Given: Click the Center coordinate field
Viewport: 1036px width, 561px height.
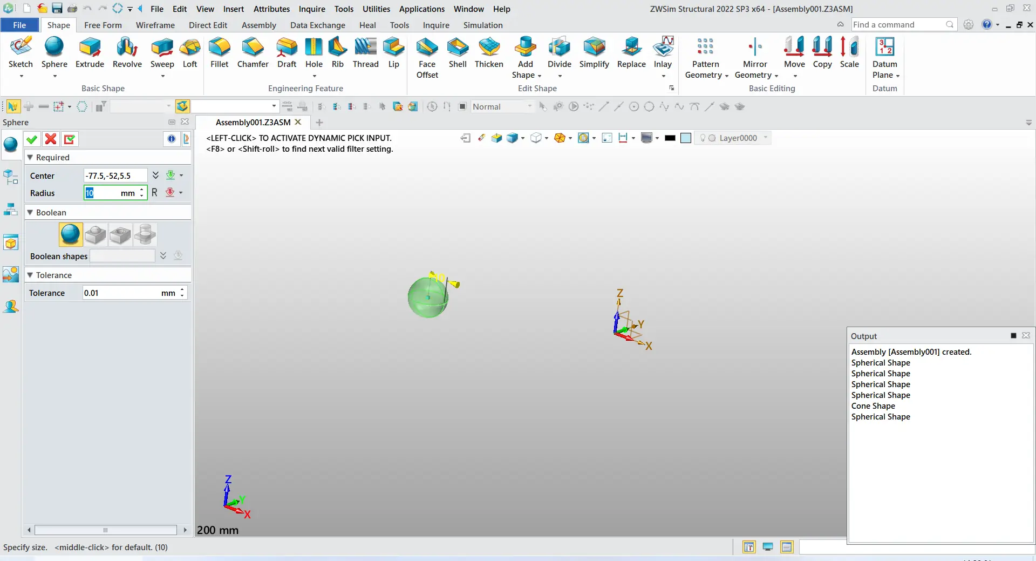Looking at the screenshot, I should (115, 175).
